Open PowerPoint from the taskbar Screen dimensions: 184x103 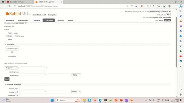tap(121, 100)
